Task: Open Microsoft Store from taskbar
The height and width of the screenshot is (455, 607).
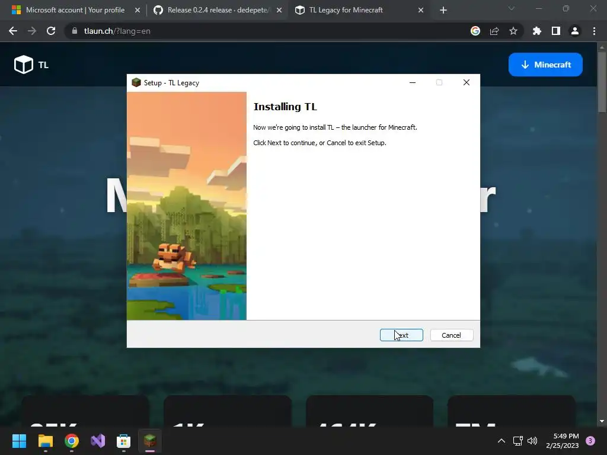Action: tap(123, 441)
